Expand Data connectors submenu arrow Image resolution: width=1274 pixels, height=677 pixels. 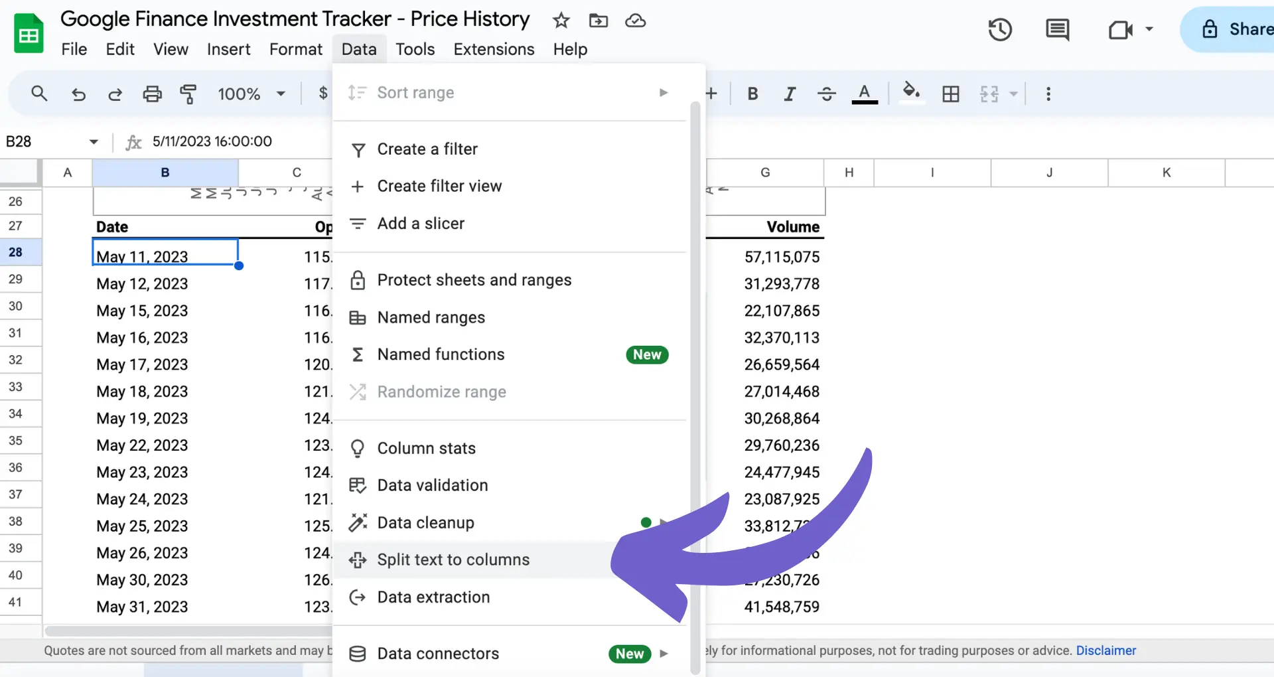pyautogui.click(x=663, y=654)
